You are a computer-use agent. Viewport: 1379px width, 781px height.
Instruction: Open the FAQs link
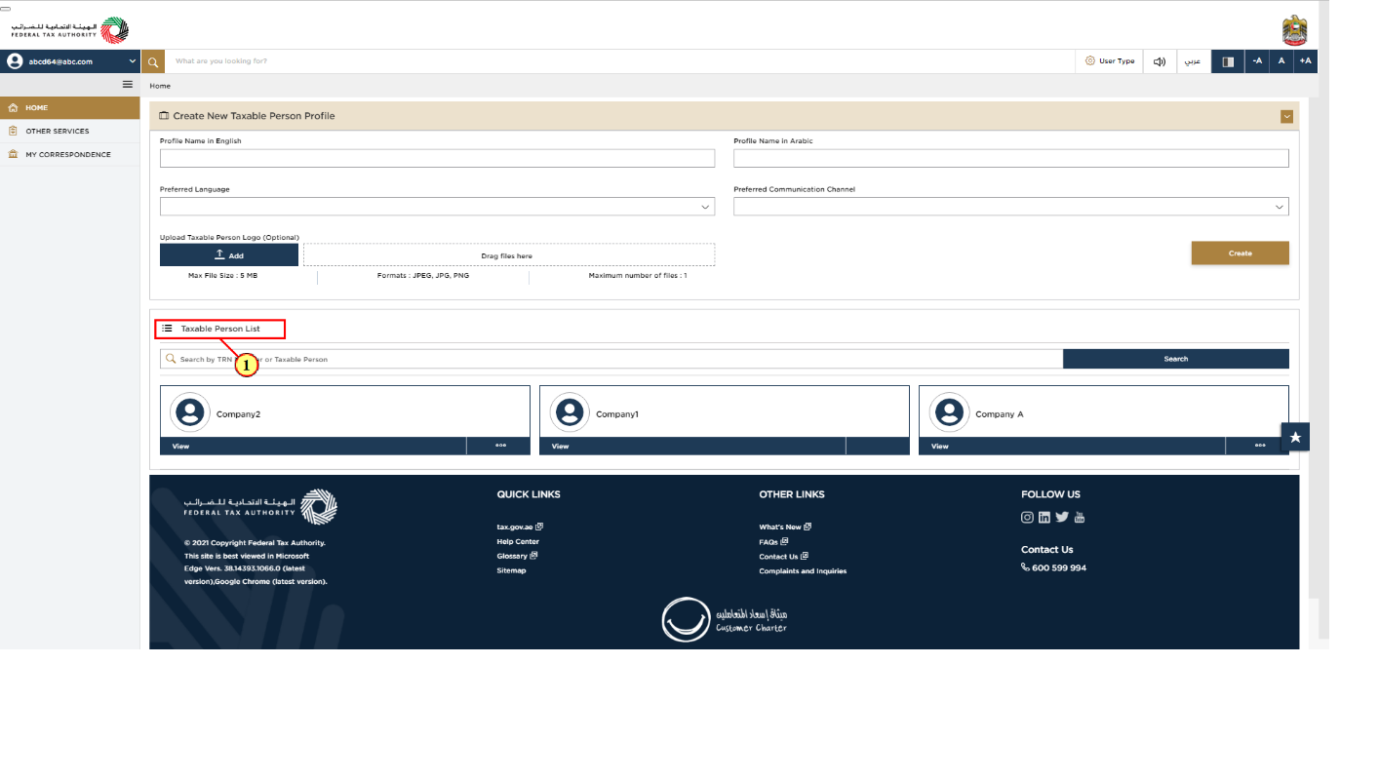pyautogui.click(x=773, y=541)
